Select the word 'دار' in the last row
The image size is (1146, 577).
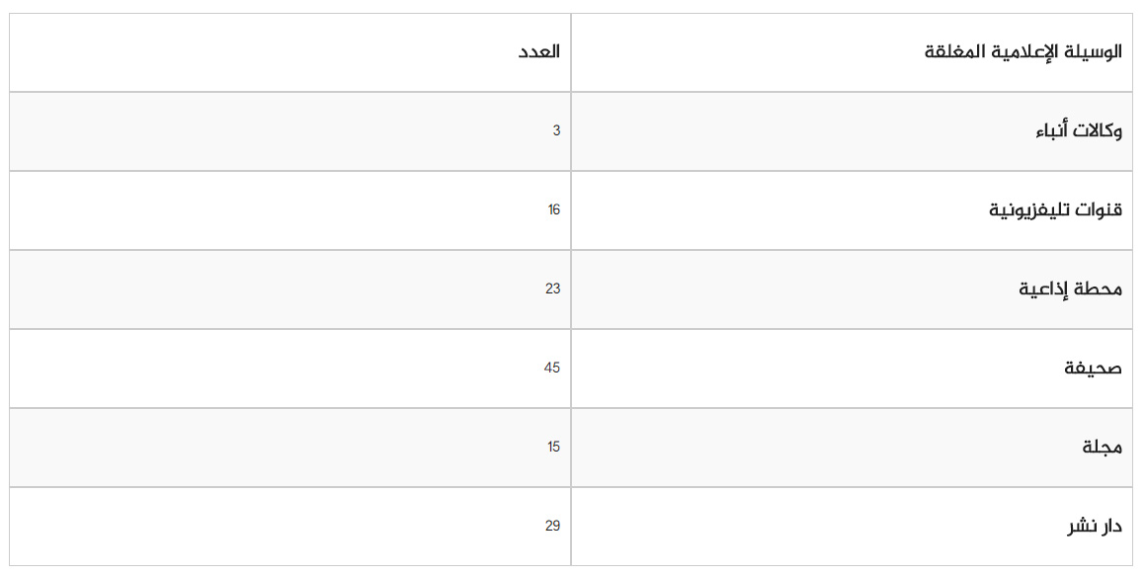[1110, 527]
